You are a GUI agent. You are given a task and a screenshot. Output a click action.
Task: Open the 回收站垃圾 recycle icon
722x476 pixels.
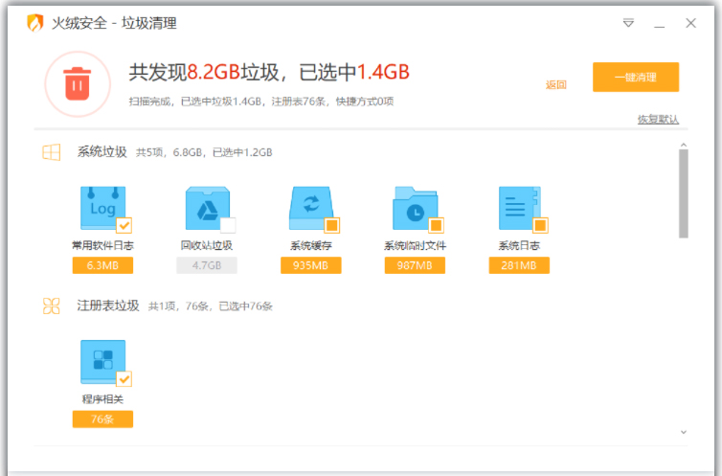tap(207, 208)
